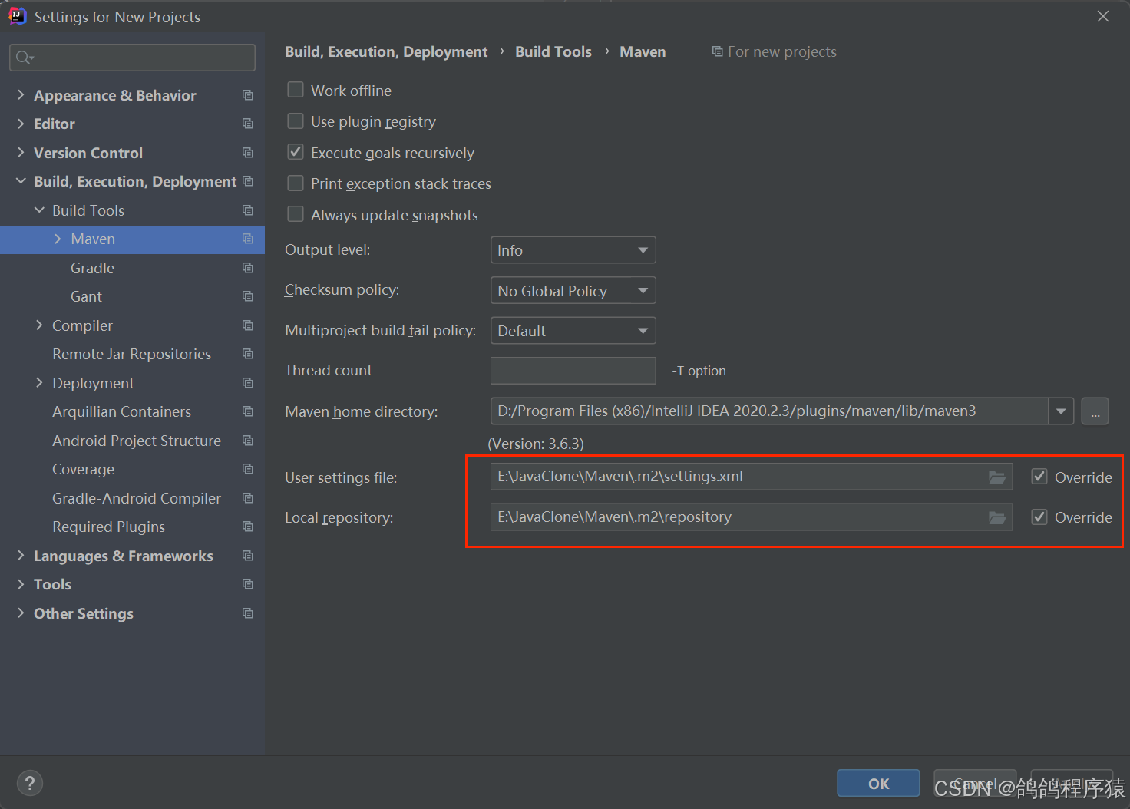Expand the Version Control section arrow
1130x809 pixels.
[21, 152]
